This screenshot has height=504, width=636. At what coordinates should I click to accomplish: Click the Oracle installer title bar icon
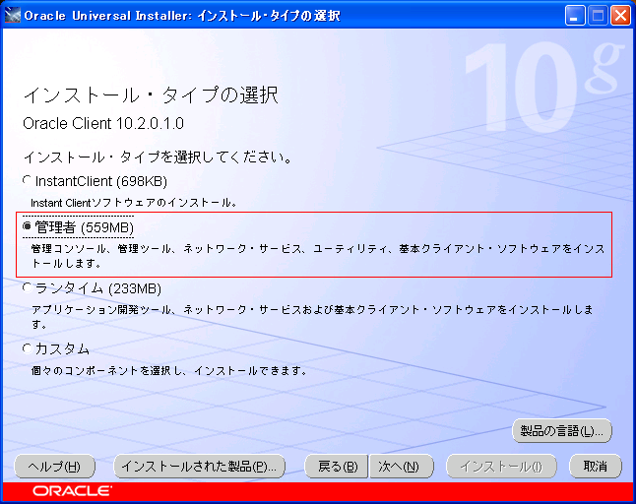pos(12,16)
